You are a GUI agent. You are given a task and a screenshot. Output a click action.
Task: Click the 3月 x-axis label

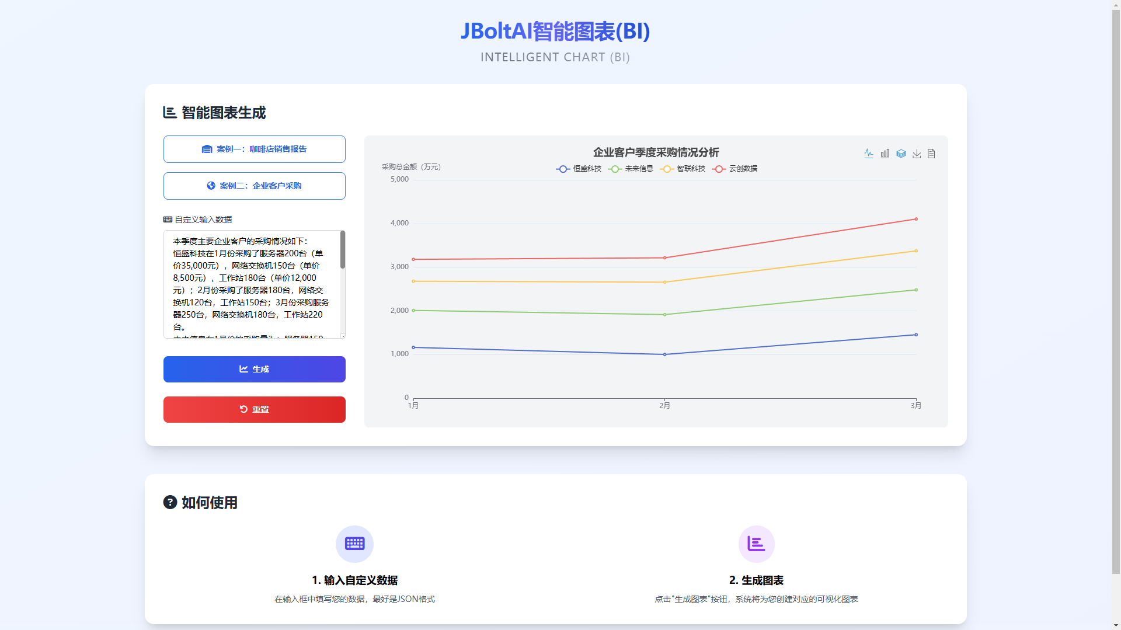[916, 405]
